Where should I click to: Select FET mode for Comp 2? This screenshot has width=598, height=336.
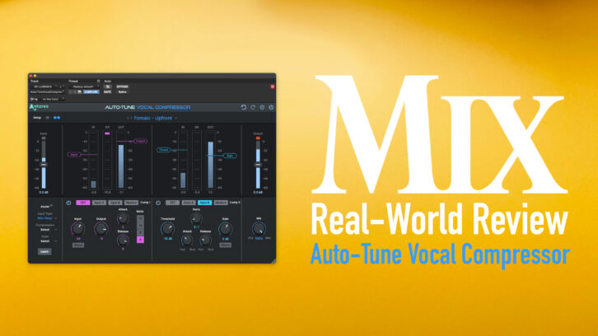click(x=172, y=203)
